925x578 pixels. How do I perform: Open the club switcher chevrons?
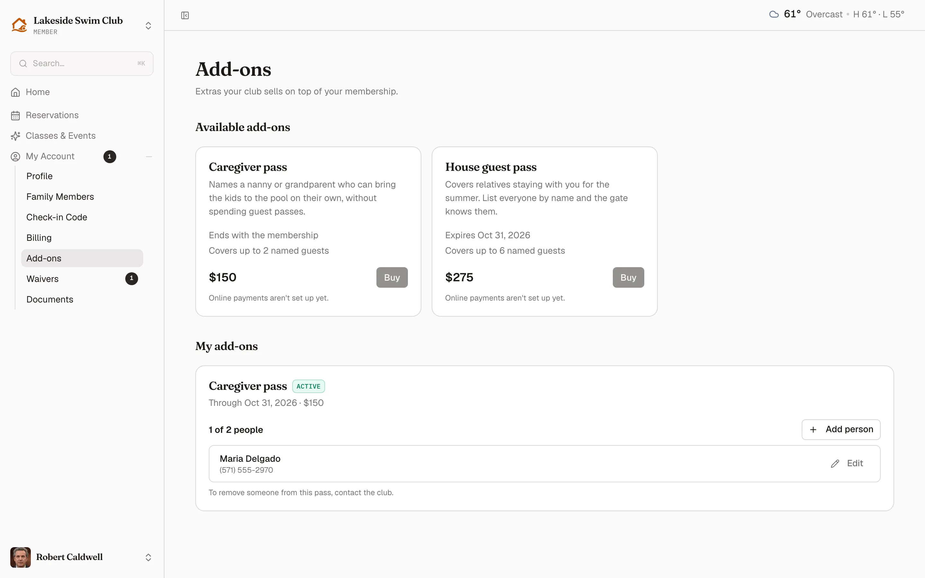point(148,26)
